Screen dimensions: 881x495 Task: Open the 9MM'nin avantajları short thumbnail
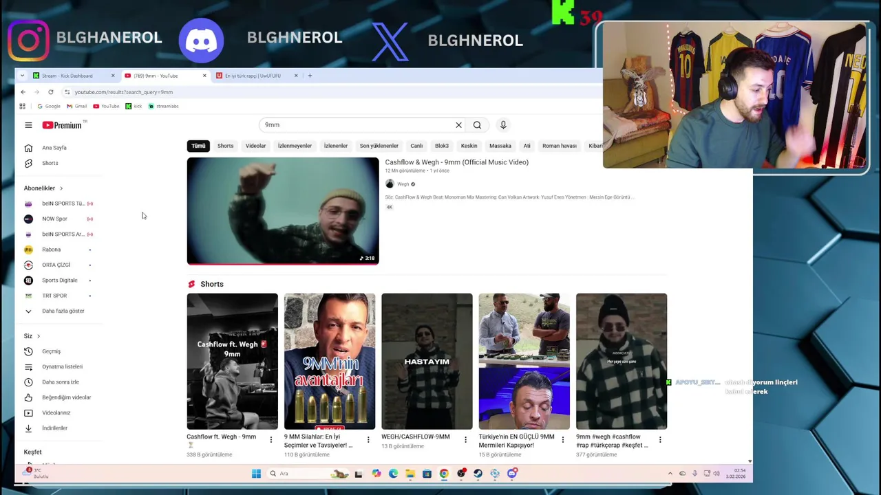tap(330, 362)
